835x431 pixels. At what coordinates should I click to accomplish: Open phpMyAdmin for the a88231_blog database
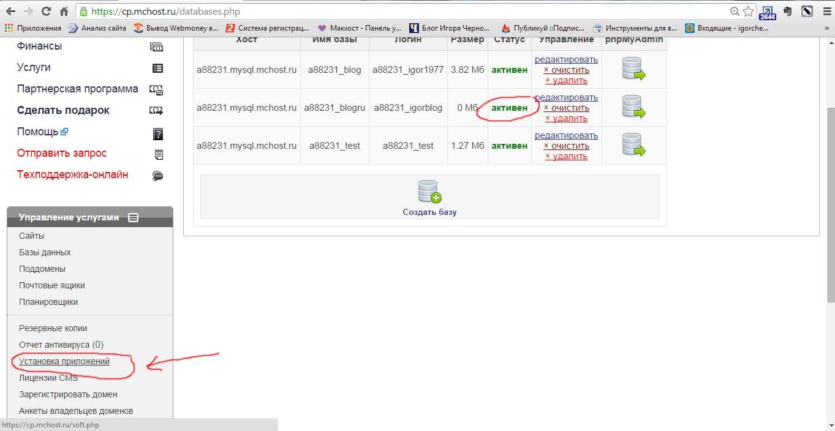(x=633, y=69)
